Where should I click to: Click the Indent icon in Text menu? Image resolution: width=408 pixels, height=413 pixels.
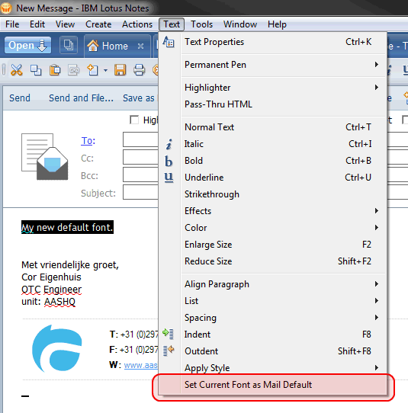click(x=168, y=334)
